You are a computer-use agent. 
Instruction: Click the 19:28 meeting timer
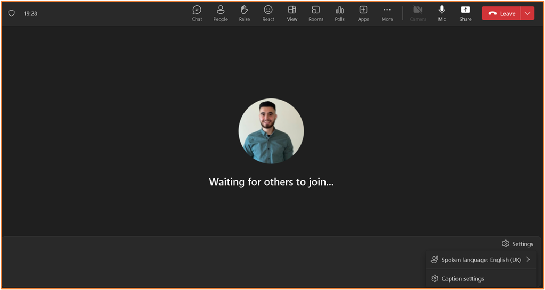pyautogui.click(x=30, y=13)
